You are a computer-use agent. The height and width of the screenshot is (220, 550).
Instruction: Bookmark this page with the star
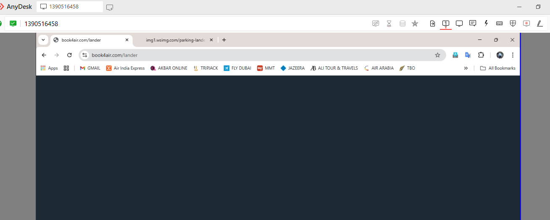pos(437,55)
